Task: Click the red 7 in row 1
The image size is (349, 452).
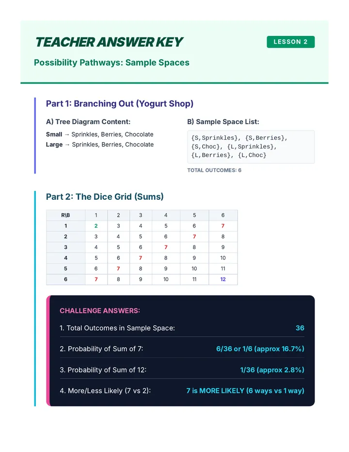Action: (223, 226)
